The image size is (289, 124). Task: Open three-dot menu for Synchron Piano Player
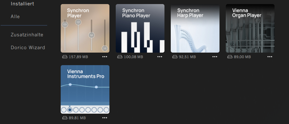click(x=160, y=57)
